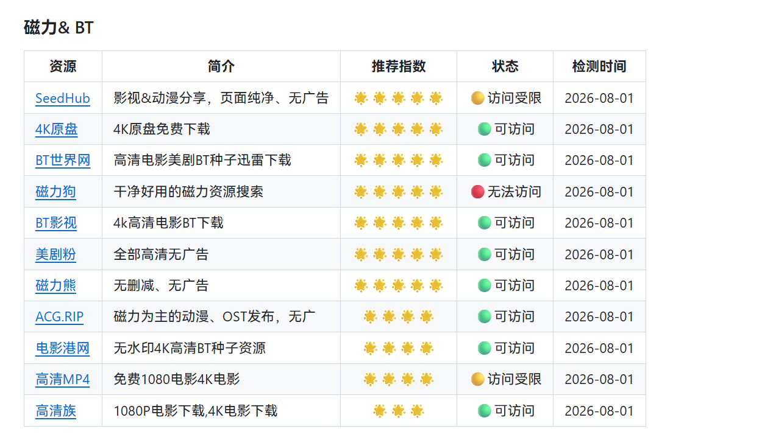Open the BT世界网 link

[x=63, y=160]
